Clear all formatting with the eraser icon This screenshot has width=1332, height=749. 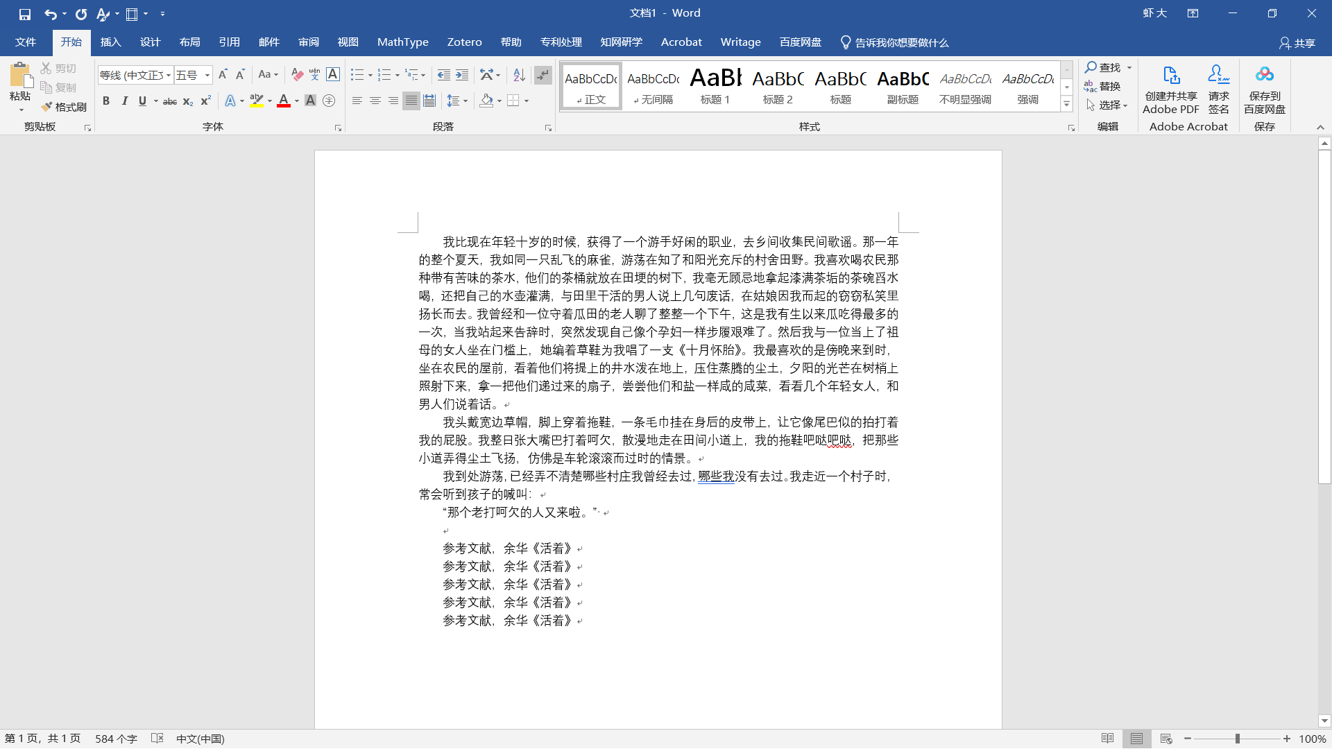pyautogui.click(x=298, y=74)
